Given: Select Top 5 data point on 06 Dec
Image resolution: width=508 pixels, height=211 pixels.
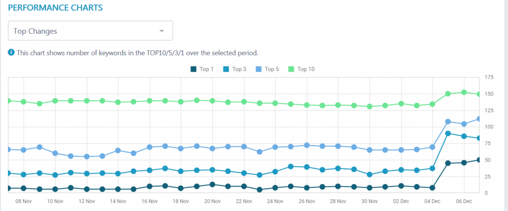Looking at the screenshot, I should [464, 124].
